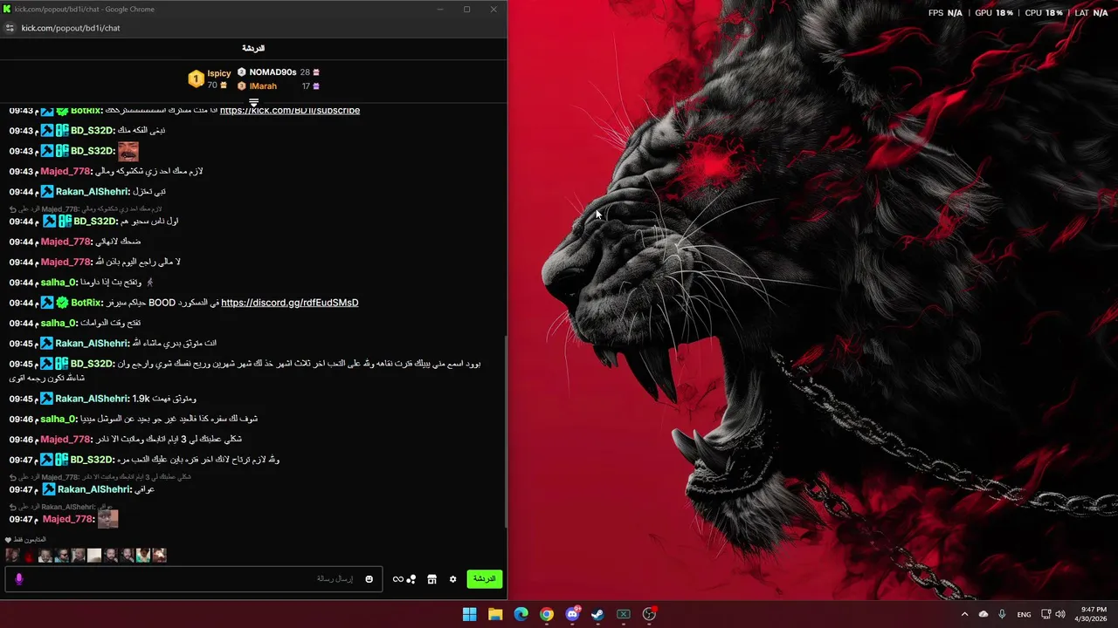Click microphone tray icon
The image size is (1118, 628).
point(1002,614)
